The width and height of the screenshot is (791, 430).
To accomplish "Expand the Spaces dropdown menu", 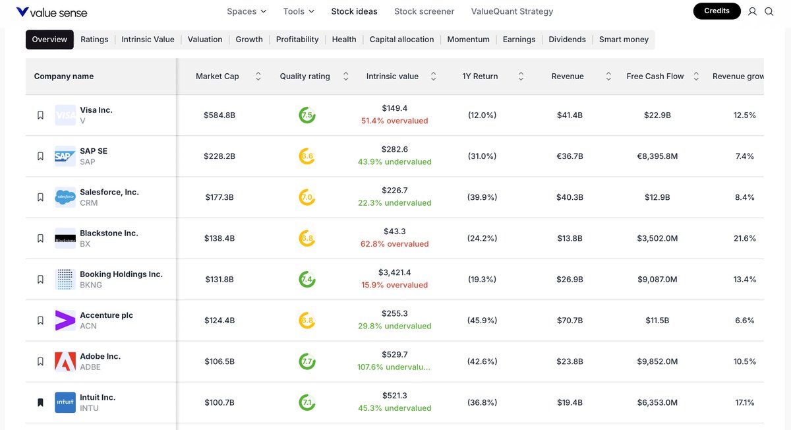I will point(247,11).
